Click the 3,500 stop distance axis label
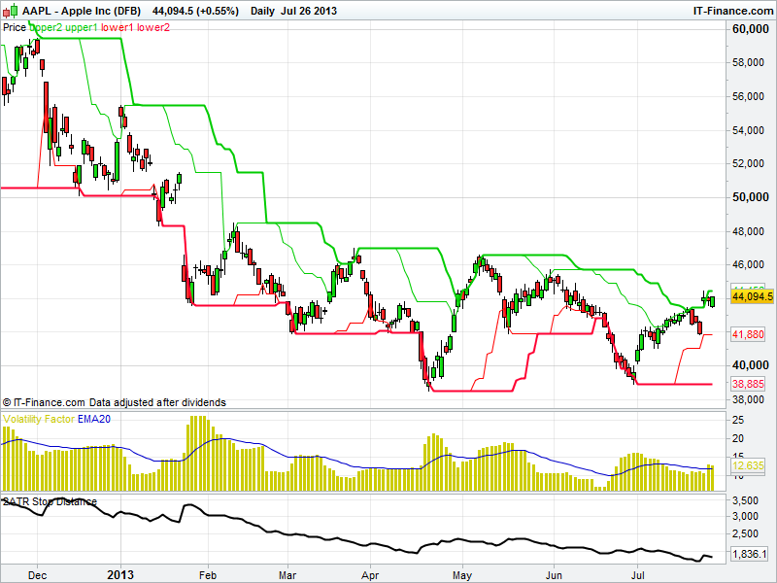The height and width of the screenshot is (583, 777). (x=745, y=500)
